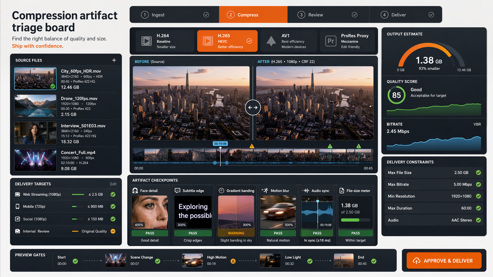Go to the Review step tab
493x277 pixels.
coord(328,14)
